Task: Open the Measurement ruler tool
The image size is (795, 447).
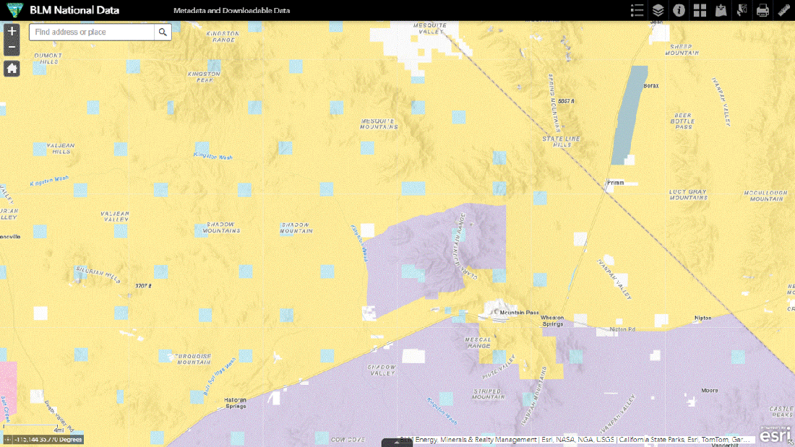Action: coord(783,10)
